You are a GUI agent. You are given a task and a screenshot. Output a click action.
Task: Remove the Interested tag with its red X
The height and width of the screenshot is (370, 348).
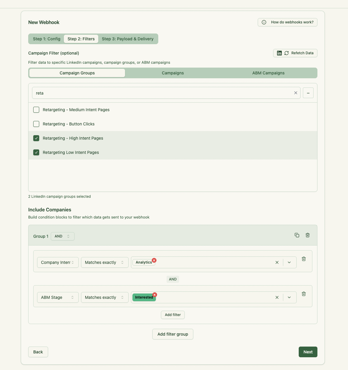[155, 295]
